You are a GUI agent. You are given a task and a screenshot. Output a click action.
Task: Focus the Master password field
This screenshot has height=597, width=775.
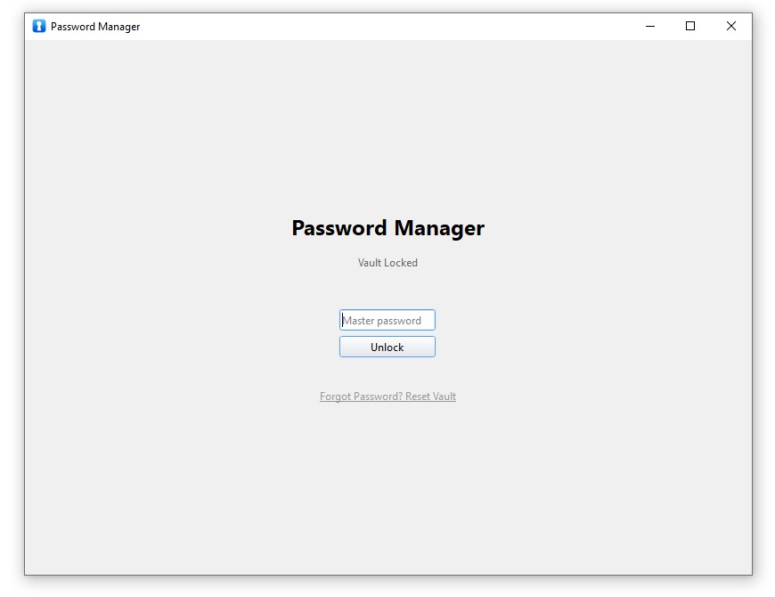[x=387, y=320]
